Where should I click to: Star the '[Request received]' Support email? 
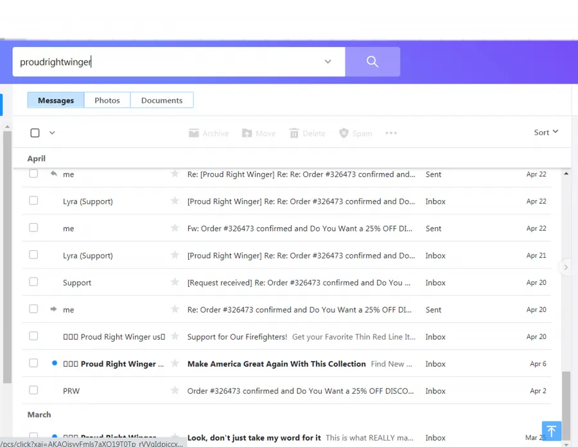point(175,282)
